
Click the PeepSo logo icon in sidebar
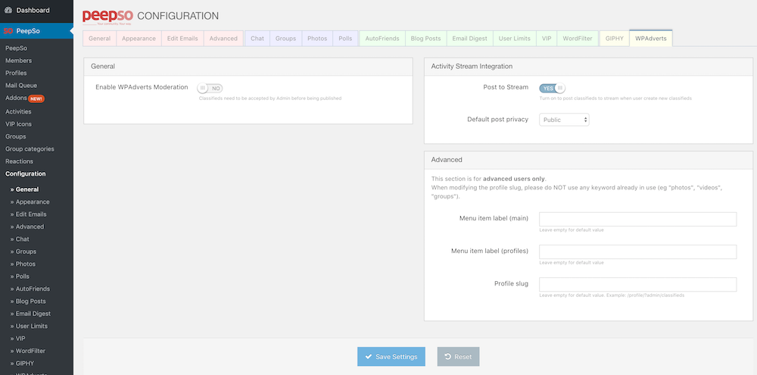(8, 31)
